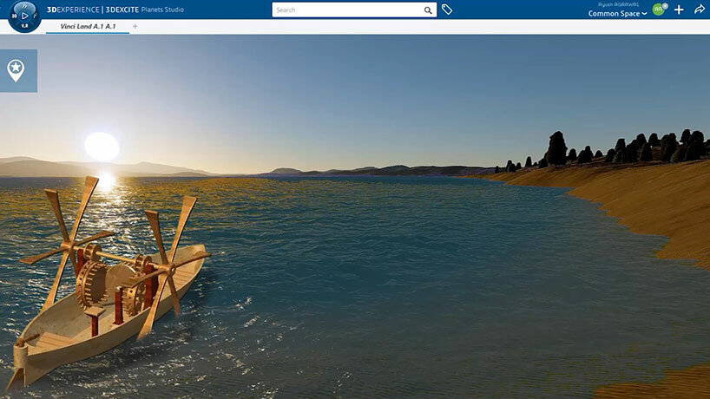
Task: Open the tag icon beside the search bar
Action: tap(447, 10)
